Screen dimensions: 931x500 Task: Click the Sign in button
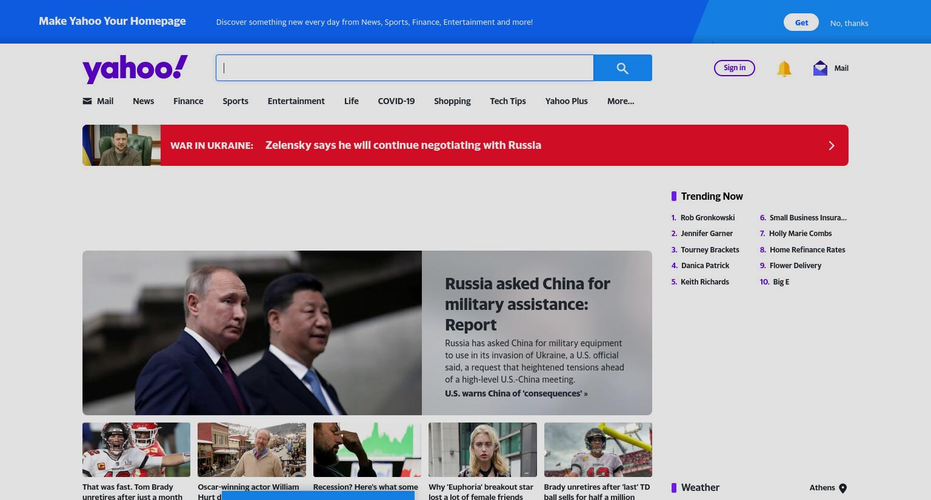[735, 68]
